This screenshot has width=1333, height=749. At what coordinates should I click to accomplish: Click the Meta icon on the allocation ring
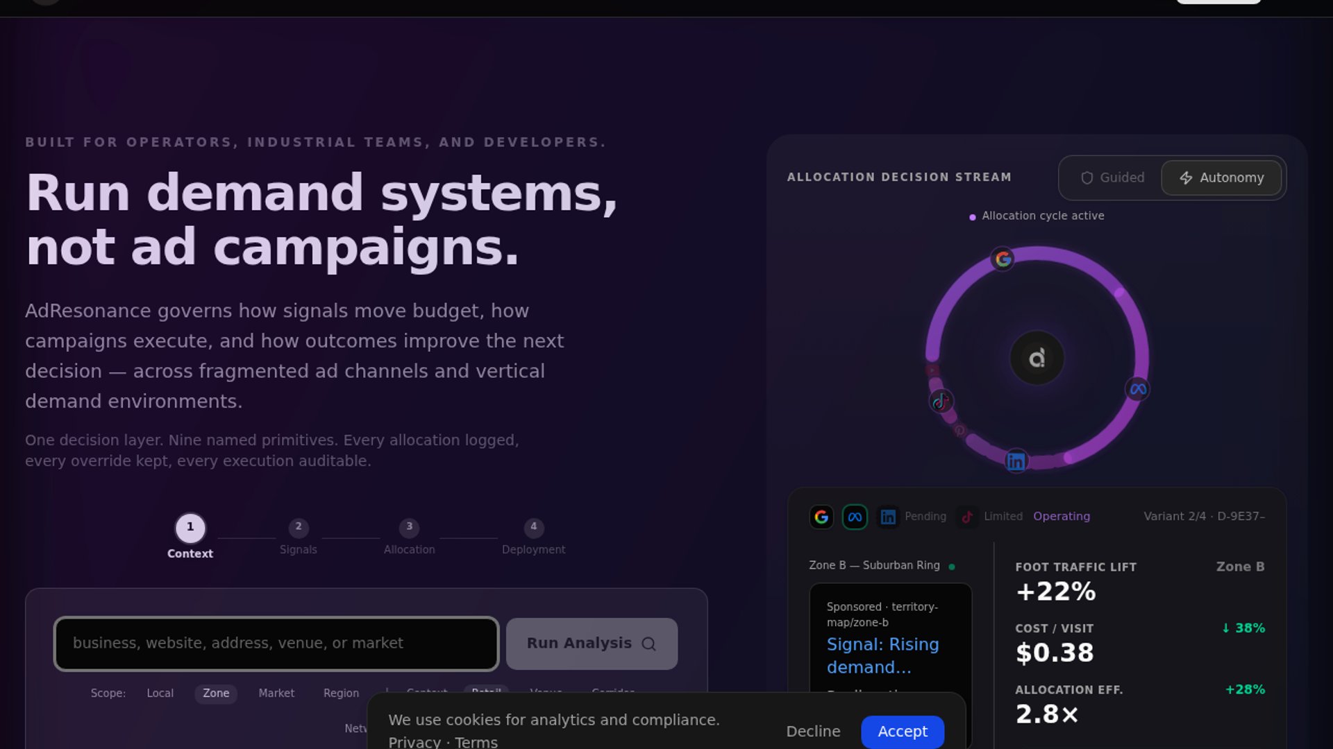pos(1138,389)
